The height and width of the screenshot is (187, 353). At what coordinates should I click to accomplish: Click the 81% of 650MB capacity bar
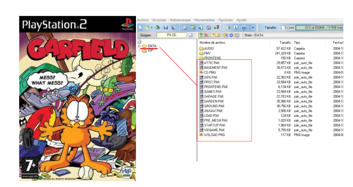[x=319, y=28]
